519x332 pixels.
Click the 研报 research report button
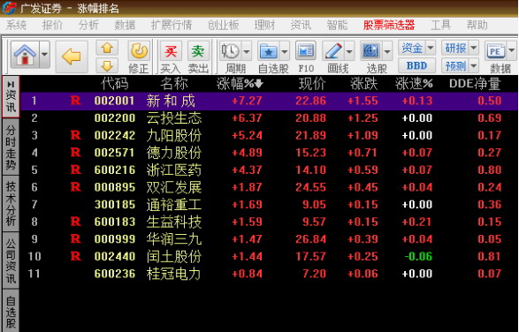455,48
